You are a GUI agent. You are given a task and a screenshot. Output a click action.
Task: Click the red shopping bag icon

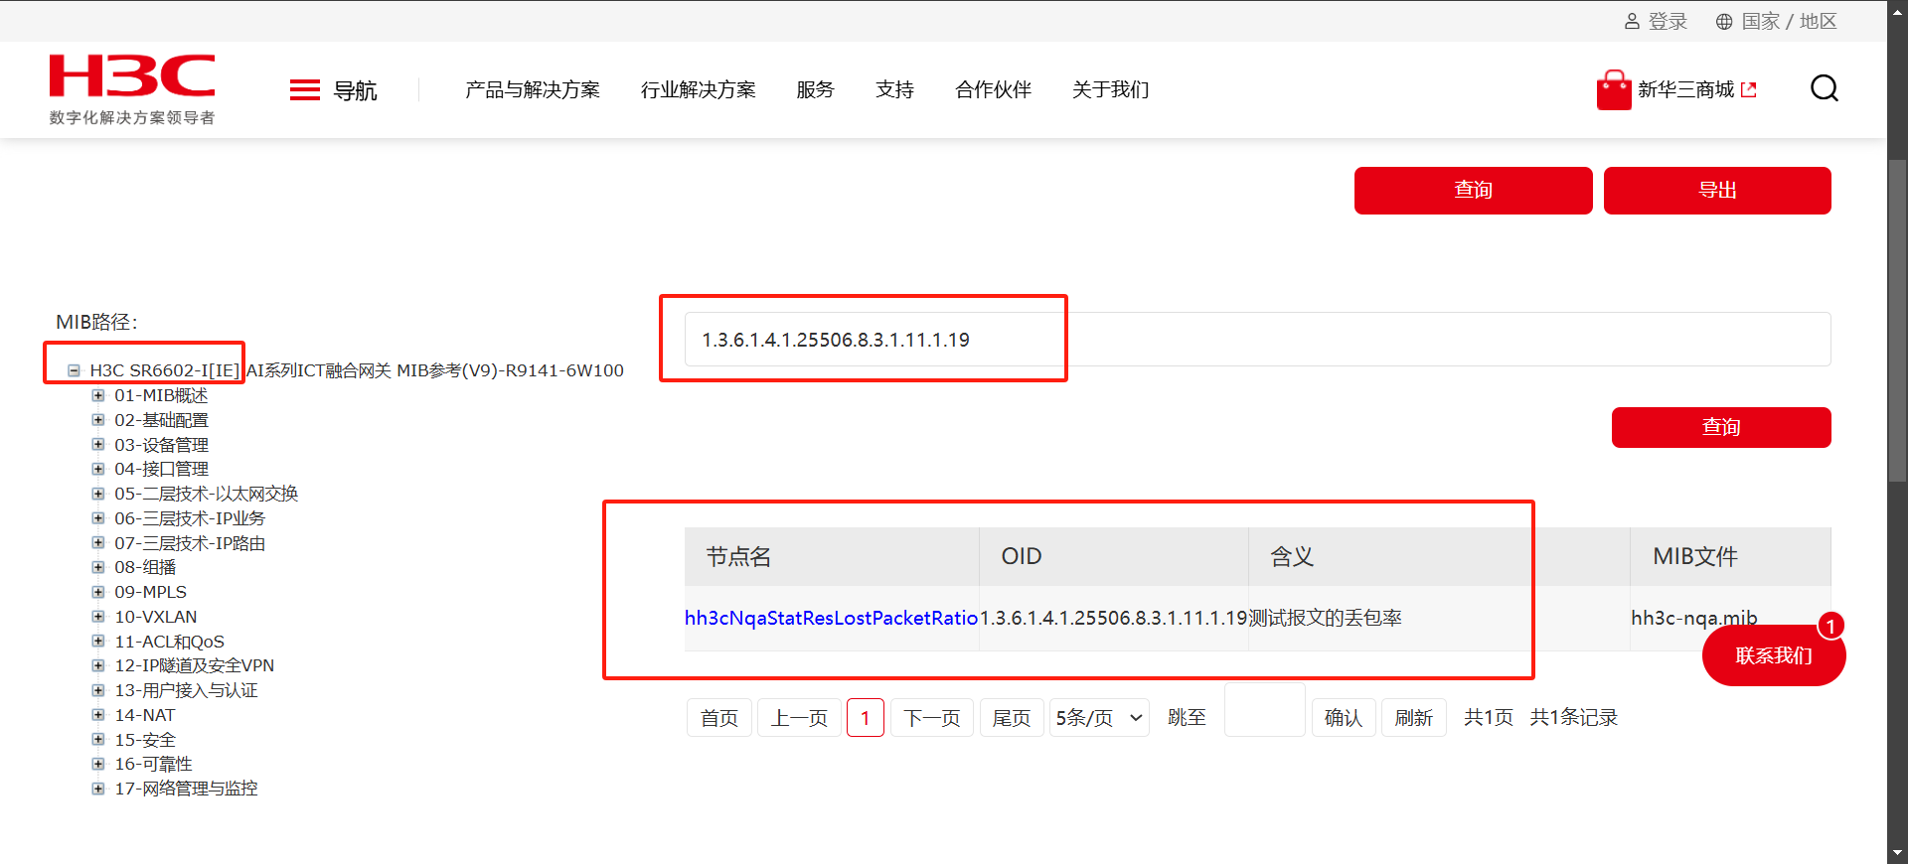1614,89
